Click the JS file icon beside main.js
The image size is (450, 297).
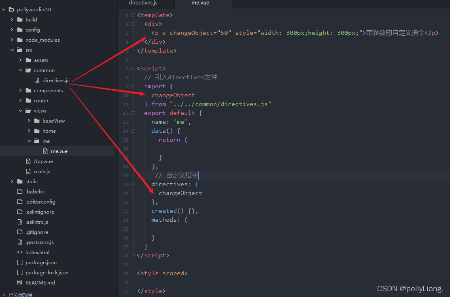28,171
